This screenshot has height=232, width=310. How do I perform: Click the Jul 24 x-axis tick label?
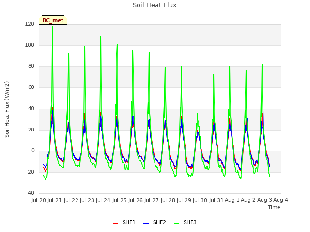click(x=103, y=200)
